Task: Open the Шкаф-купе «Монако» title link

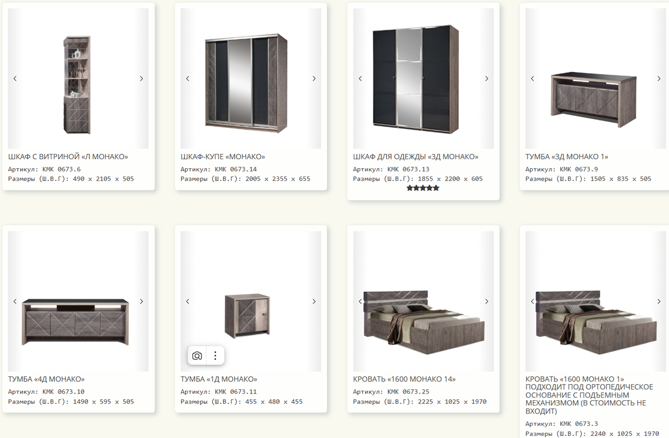Action: click(223, 157)
